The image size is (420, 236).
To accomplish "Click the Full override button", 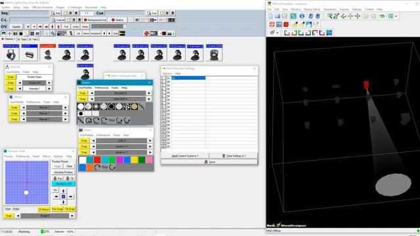I will [66, 26].
